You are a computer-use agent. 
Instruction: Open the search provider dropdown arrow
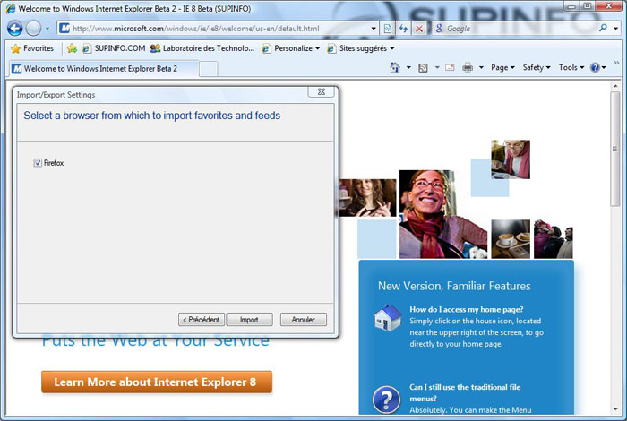click(616, 29)
